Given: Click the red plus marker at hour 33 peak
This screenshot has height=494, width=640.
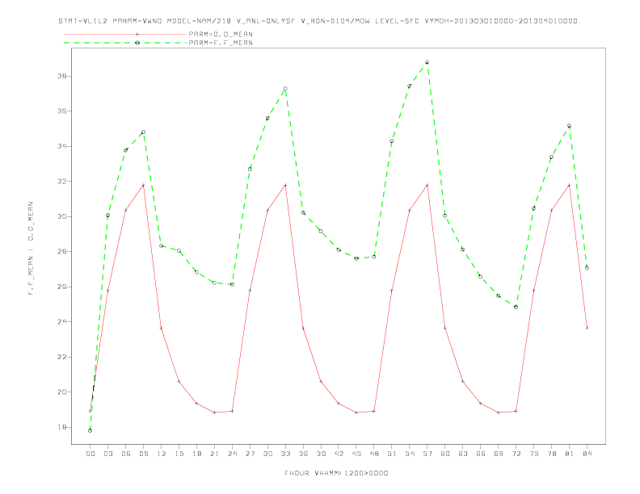Looking at the screenshot, I should pyautogui.click(x=285, y=186).
